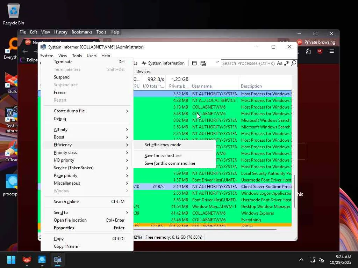Expand Affinity submenu

(87, 129)
